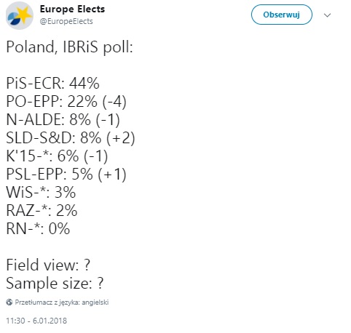The height and width of the screenshot is (333, 351).
Task: Click the K'15 6% (-1) line
Action: click(57, 156)
